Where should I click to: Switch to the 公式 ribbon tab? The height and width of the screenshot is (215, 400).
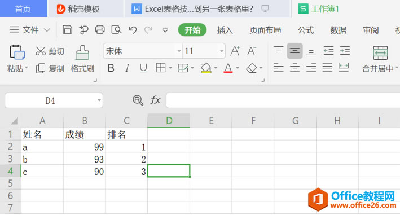306,30
